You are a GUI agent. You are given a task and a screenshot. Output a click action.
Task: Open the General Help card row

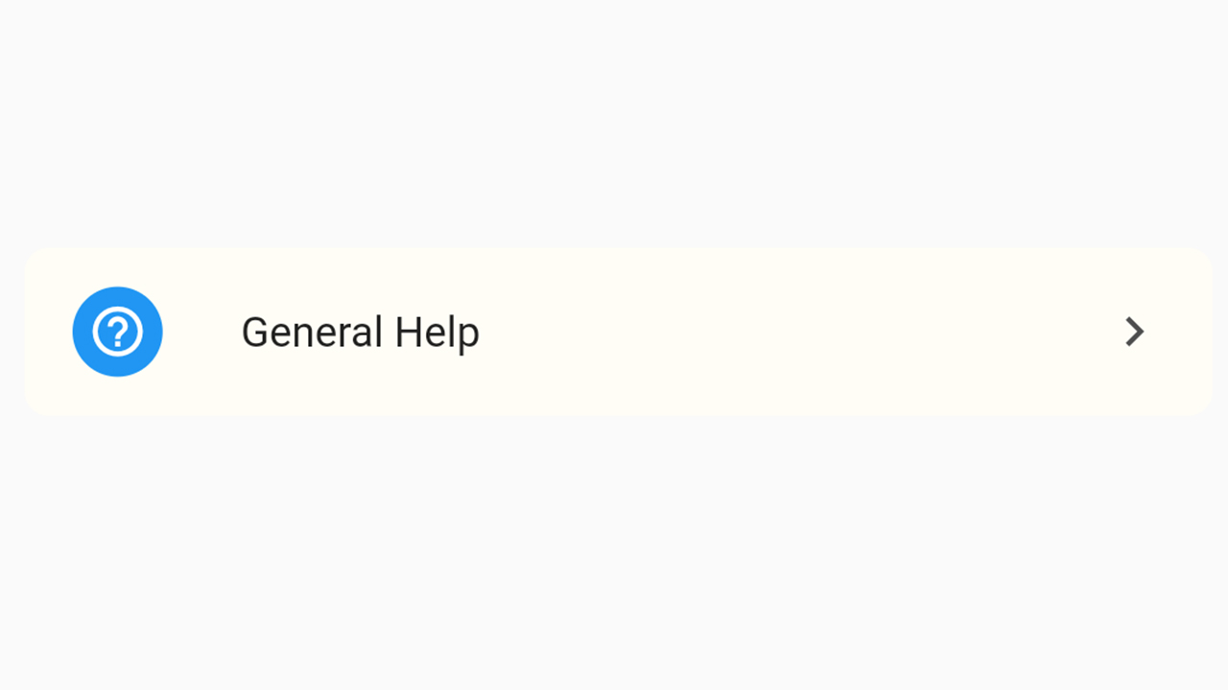pyautogui.click(x=618, y=332)
